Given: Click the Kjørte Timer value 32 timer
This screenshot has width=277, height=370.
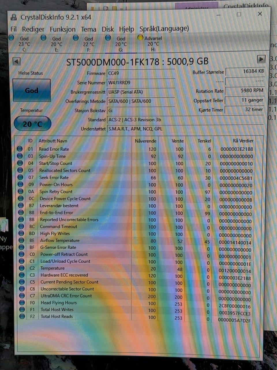Looking at the screenshot, I should point(245,110).
